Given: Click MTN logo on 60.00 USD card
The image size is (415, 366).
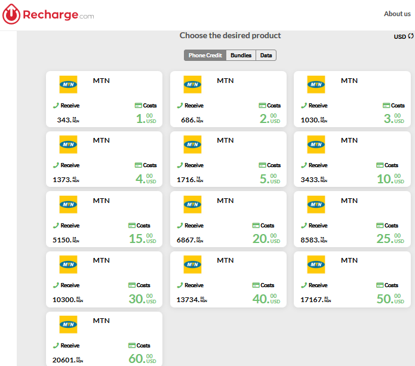Looking at the screenshot, I should [68, 325].
